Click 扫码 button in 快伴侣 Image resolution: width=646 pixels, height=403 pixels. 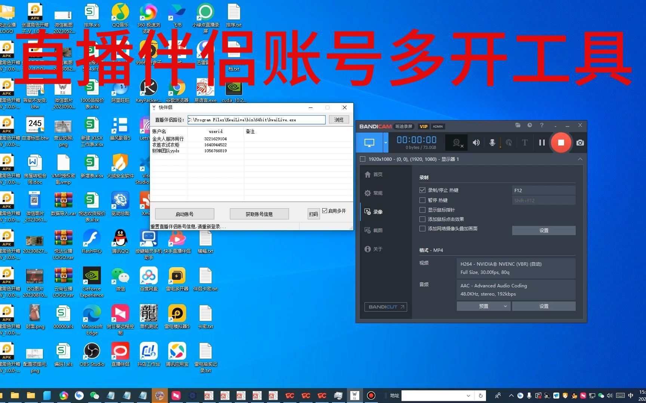point(313,214)
